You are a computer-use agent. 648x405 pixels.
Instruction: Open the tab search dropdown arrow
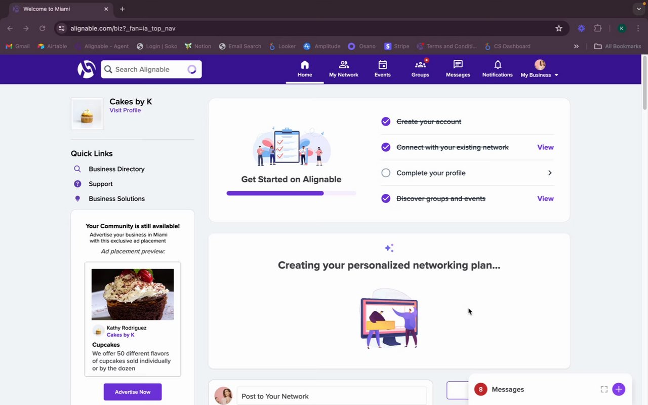point(639,9)
